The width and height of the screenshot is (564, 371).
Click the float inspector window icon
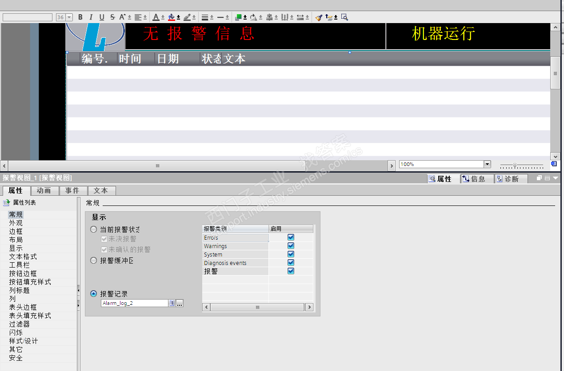(540, 178)
